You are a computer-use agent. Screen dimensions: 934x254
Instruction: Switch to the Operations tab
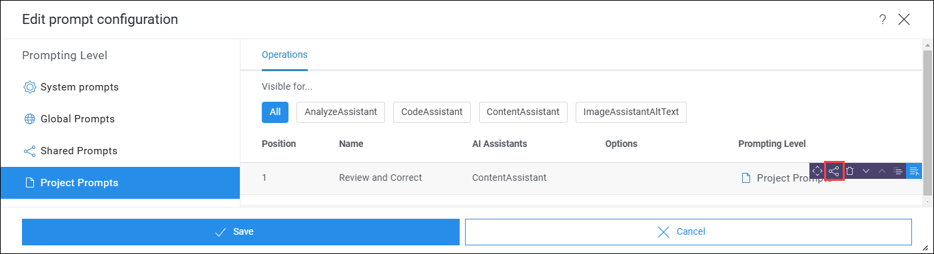(284, 55)
